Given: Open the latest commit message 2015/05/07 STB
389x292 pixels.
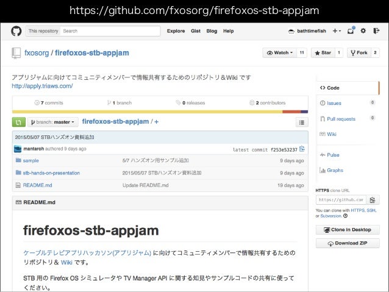Looking at the screenshot, I should click(55, 137).
